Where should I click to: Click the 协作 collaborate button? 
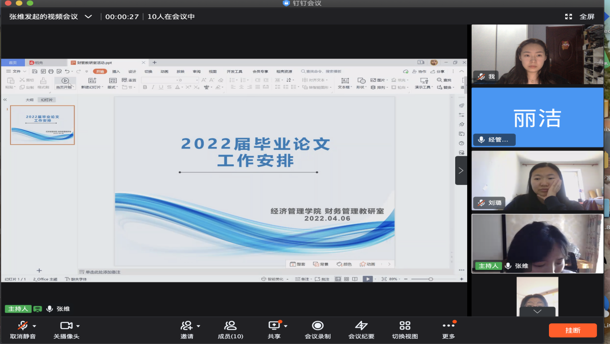(x=419, y=71)
